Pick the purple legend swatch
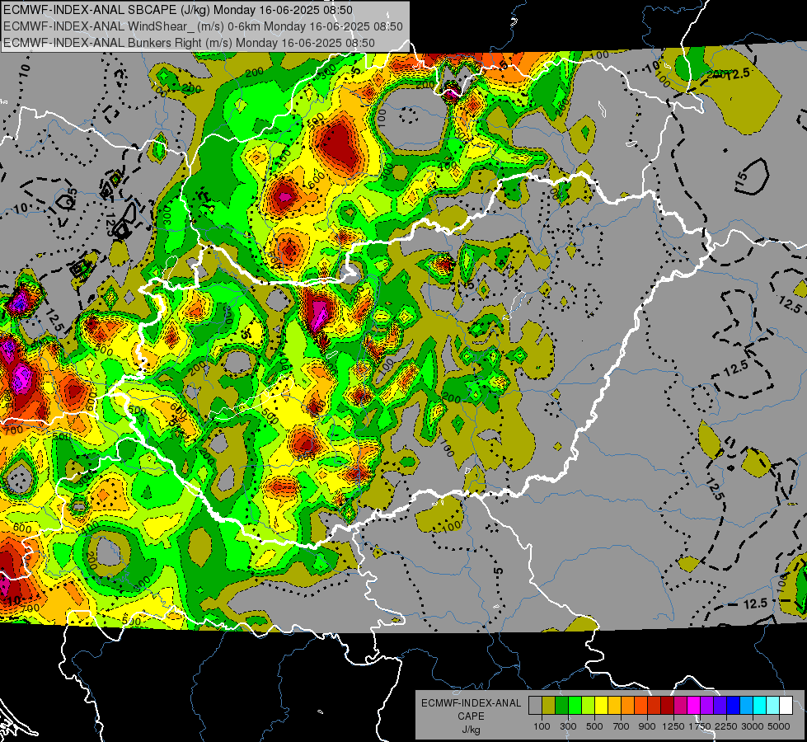 pos(707,706)
